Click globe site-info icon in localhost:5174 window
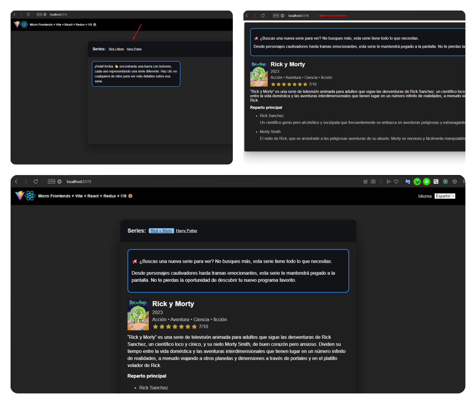 (283, 16)
